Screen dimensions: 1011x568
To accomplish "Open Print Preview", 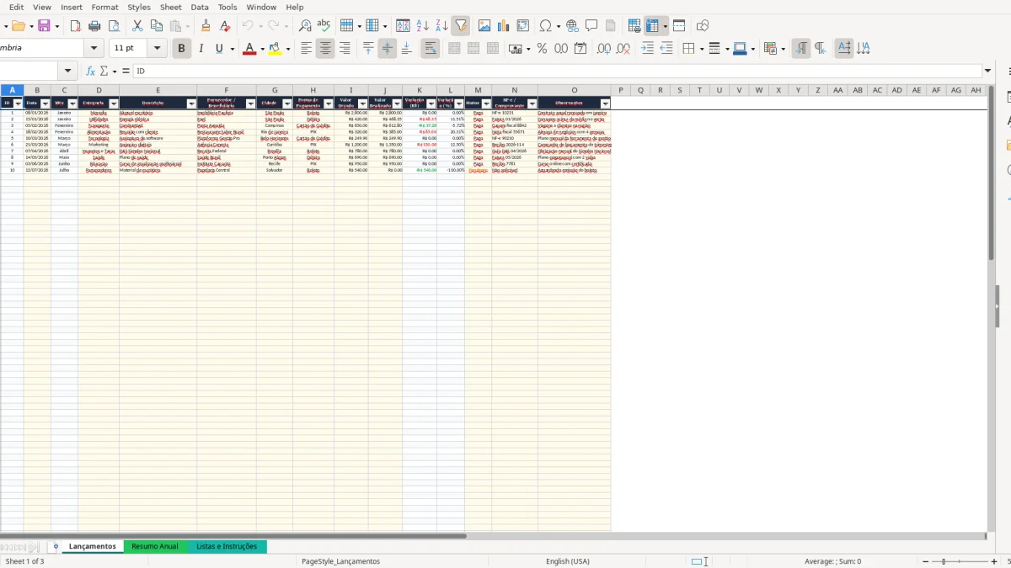I will coord(114,26).
